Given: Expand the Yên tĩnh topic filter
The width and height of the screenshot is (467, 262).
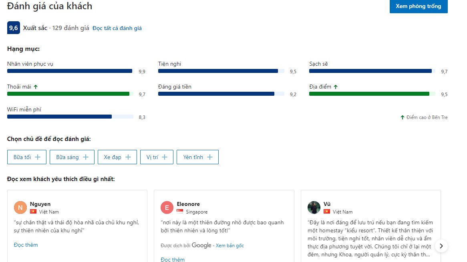Looking at the screenshot, I should click(197, 157).
